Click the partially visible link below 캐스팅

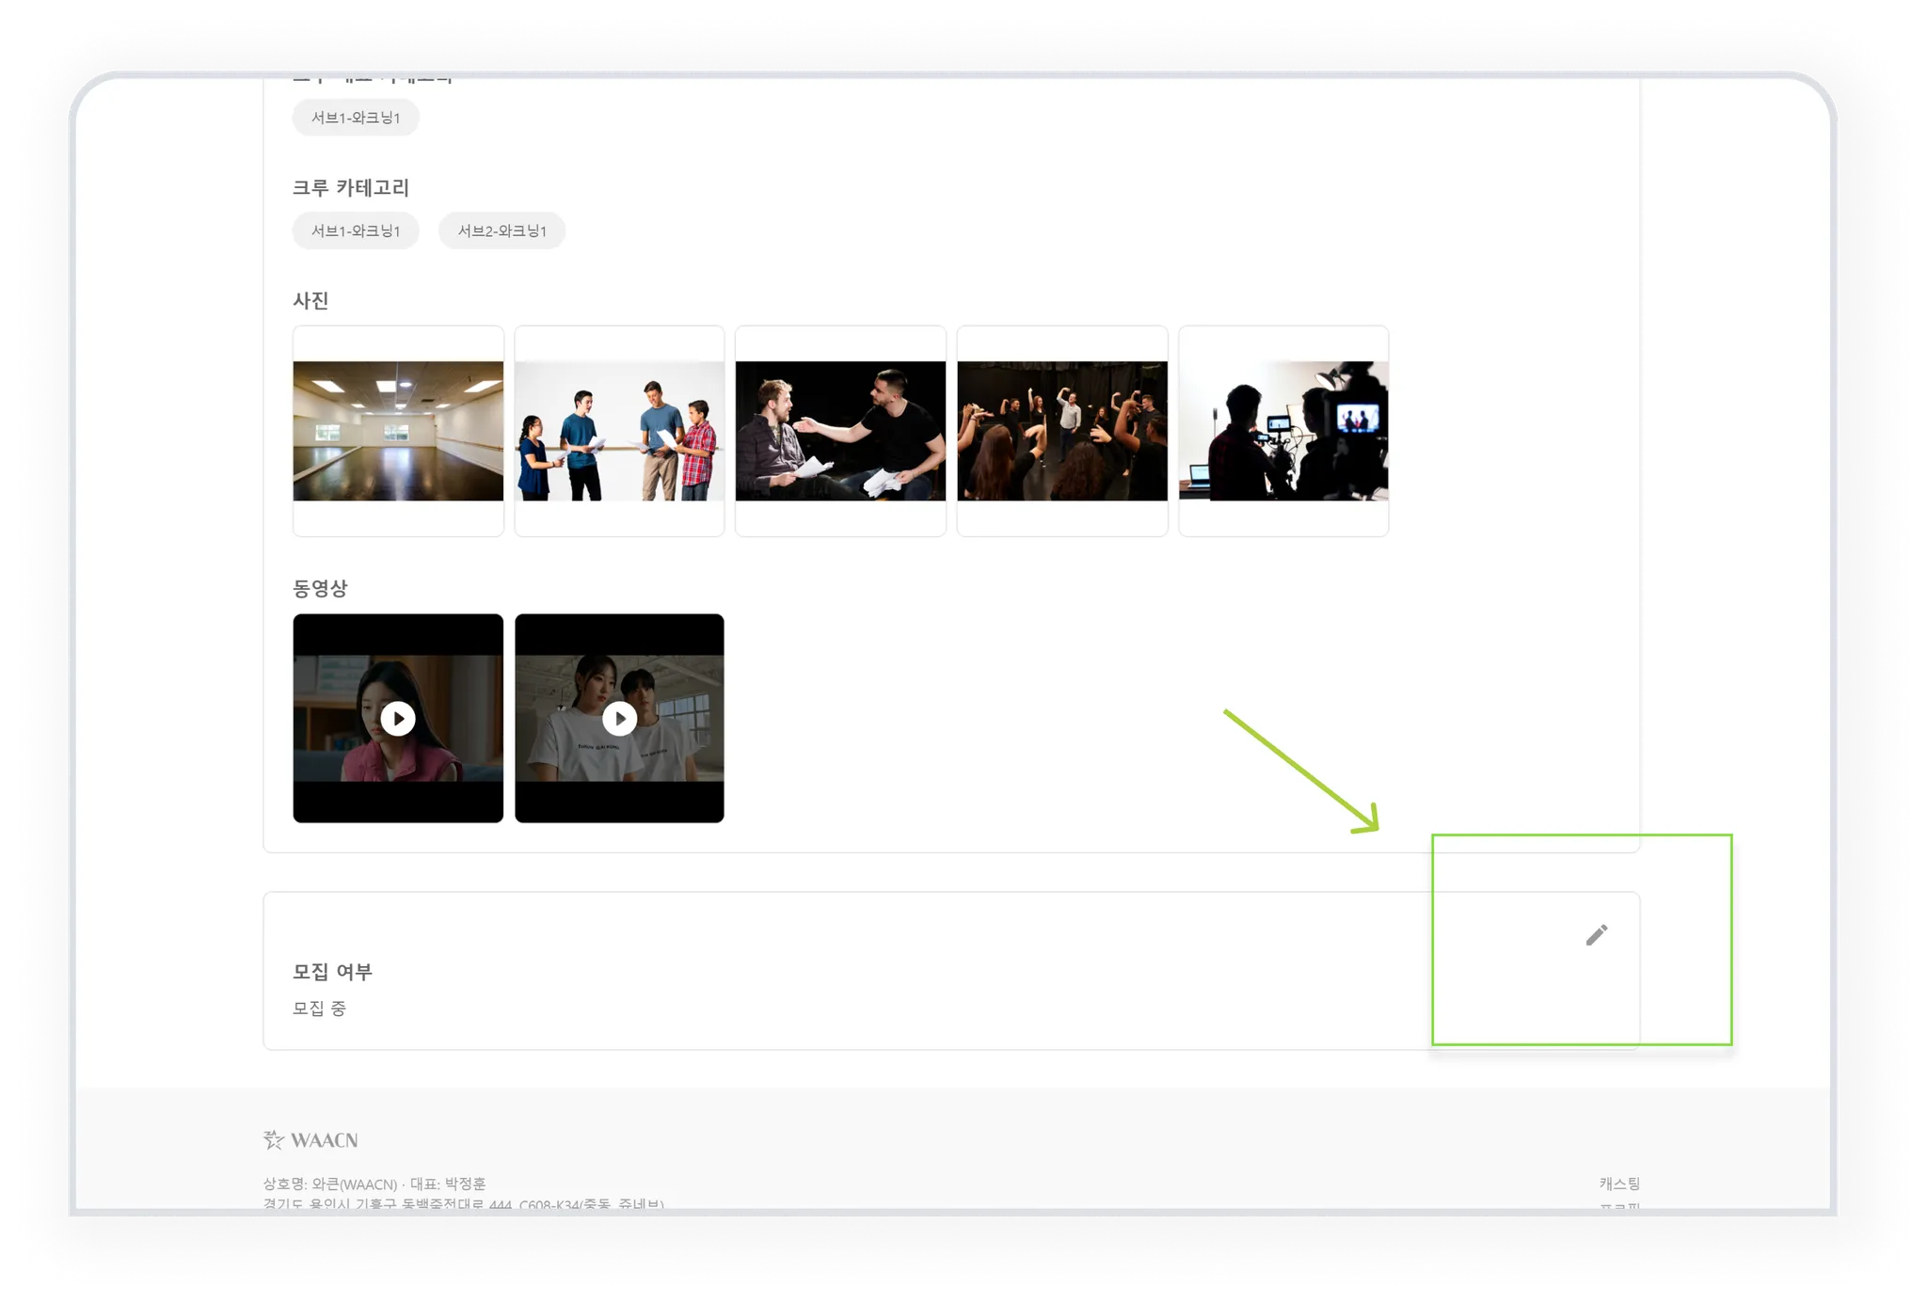[x=1618, y=1206]
